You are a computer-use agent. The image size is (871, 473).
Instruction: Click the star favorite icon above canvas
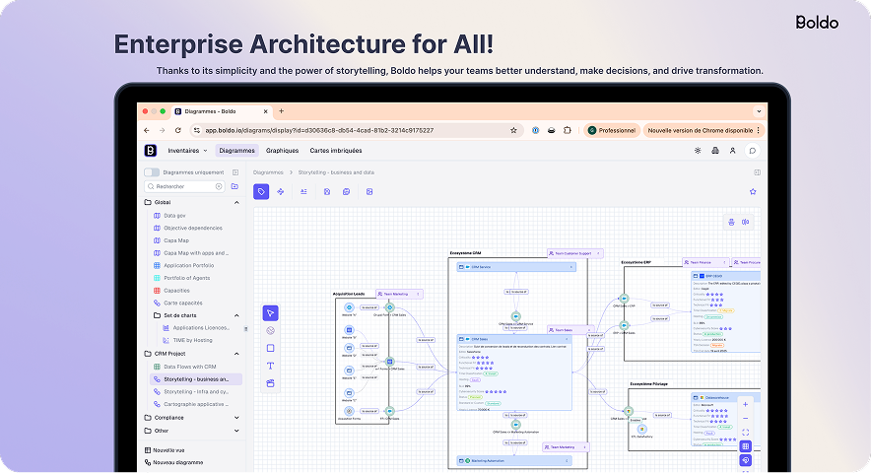coord(753,191)
